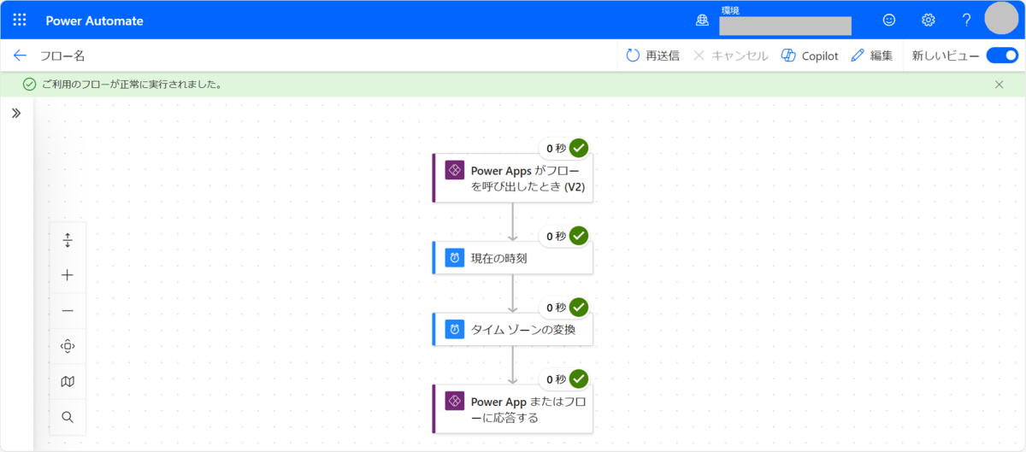
Task: Toggle the 新しいビュー switch
Action: [x=1002, y=56]
